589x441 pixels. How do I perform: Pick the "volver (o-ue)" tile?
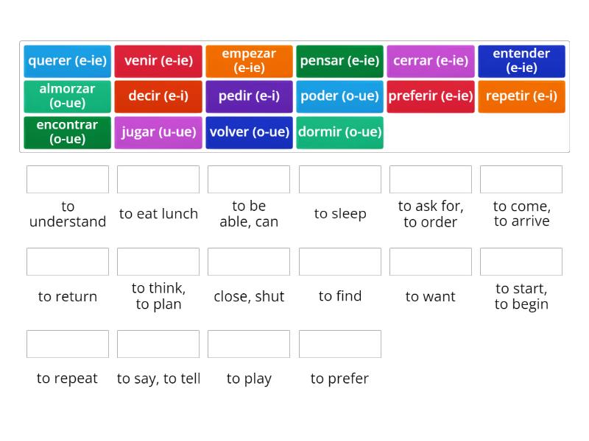point(249,132)
